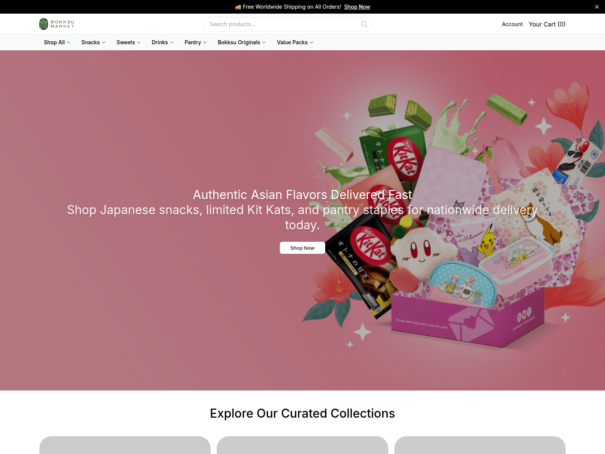Image resolution: width=605 pixels, height=454 pixels.
Task: Expand the Snacks menu
Action: pyautogui.click(x=93, y=42)
